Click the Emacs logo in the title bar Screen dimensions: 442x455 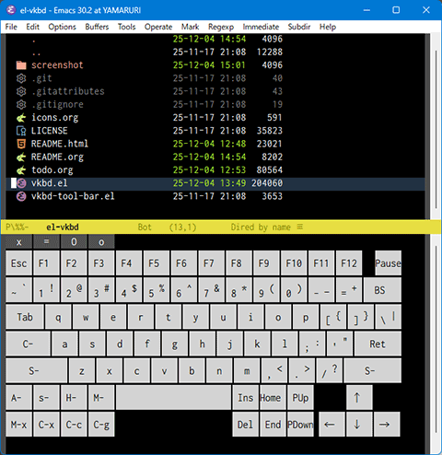click(x=11, y=10)
